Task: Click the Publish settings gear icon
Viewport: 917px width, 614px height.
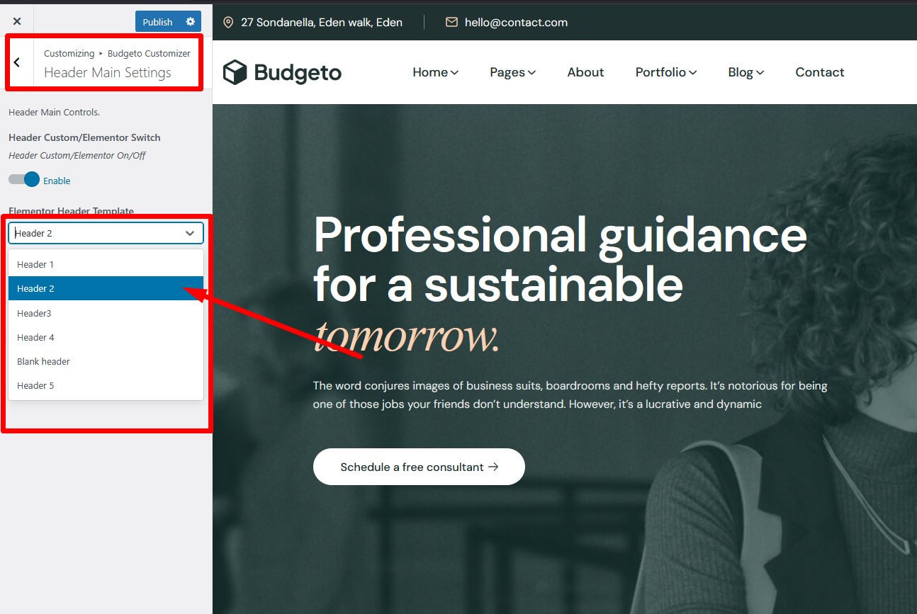Action: point(190,21)
